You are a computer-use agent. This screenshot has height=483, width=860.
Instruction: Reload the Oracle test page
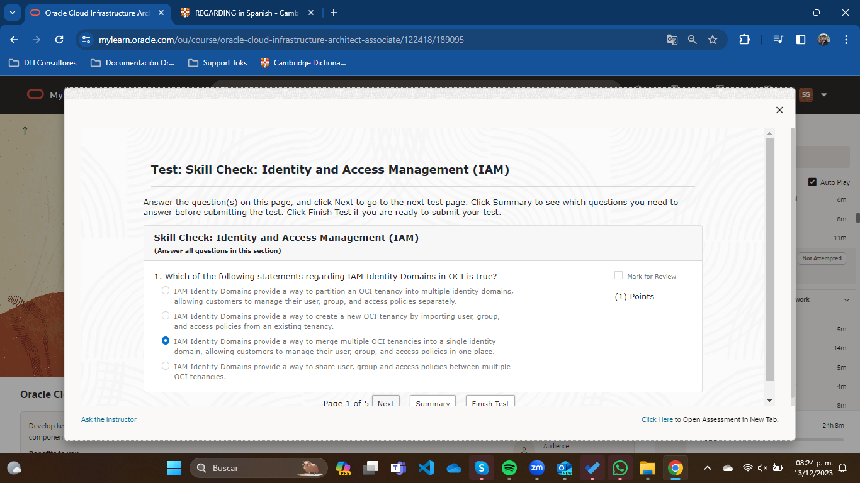(x=59, y=40)
